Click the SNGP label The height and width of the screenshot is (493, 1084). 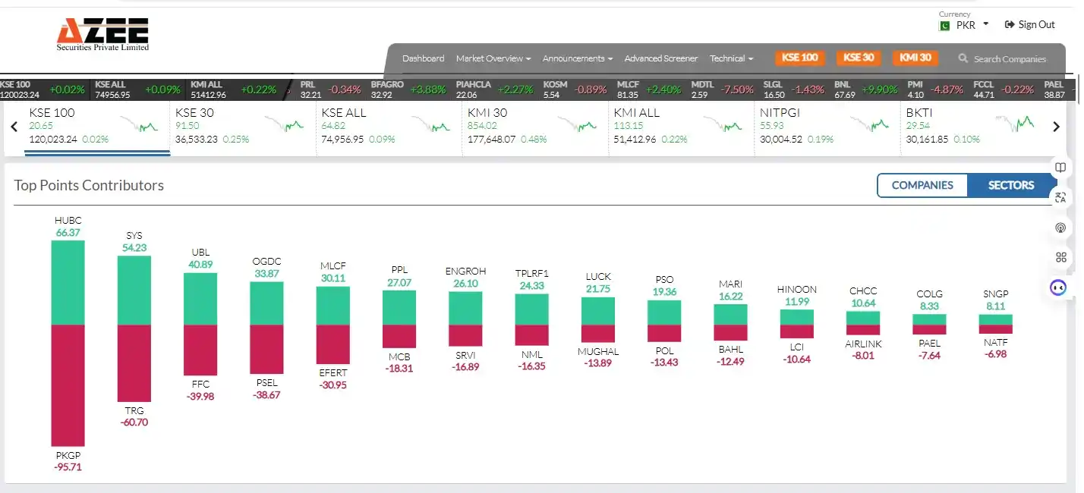coord(995,294)
